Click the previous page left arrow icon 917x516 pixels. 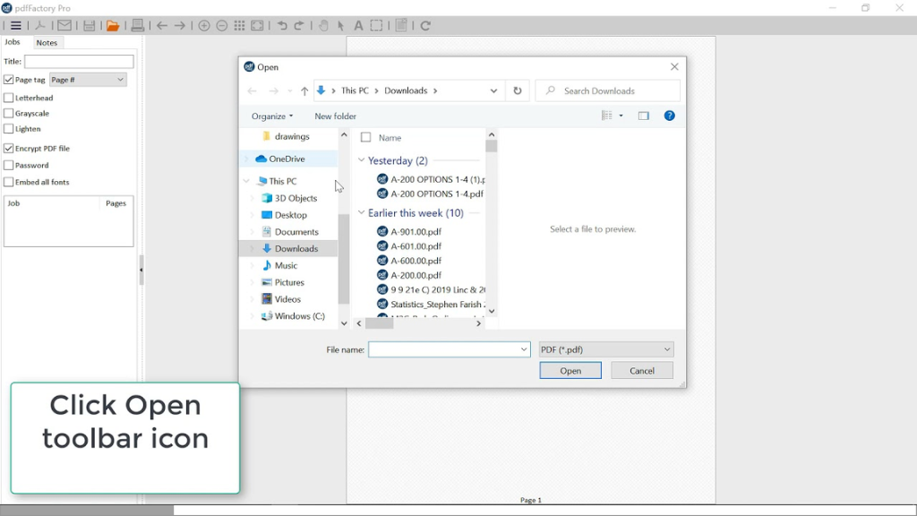click(162, 26)
